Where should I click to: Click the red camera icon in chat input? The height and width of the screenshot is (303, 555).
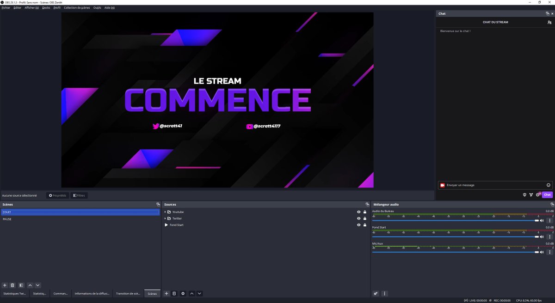[443, 185]
